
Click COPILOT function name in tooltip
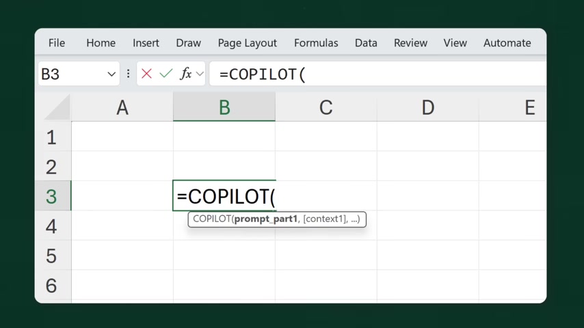pyautogui.click(x=211, y=219)
